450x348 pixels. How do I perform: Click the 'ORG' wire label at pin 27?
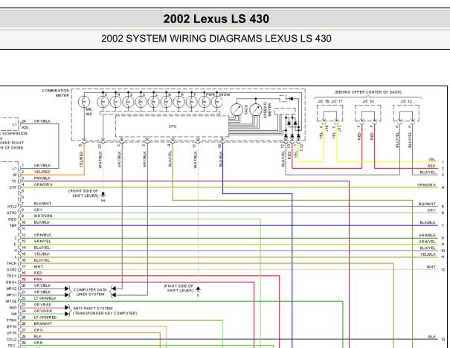coord(38,330)
